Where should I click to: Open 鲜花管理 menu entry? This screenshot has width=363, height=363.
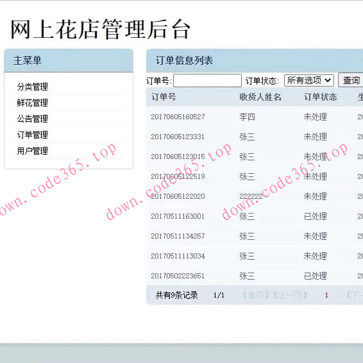pos(33,103)
